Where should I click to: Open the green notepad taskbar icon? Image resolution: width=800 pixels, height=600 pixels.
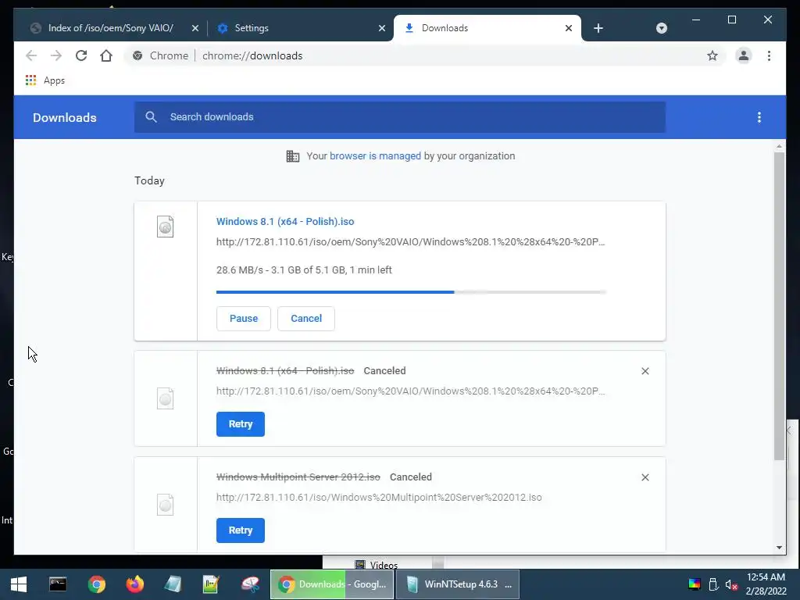click(211, 584)
